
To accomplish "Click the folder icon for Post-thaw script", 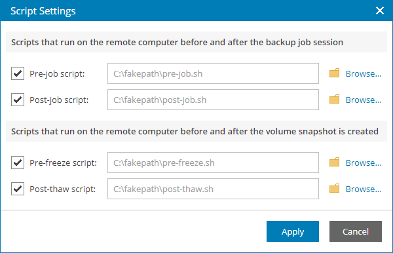I will 334,188.
